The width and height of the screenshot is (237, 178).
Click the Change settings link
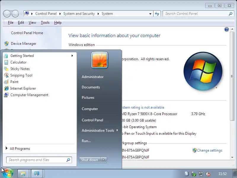click(x=209, y=150)
